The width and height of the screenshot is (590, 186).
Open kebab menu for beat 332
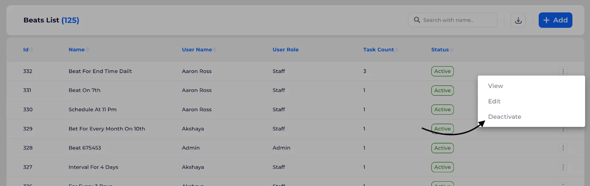point(563,71)
